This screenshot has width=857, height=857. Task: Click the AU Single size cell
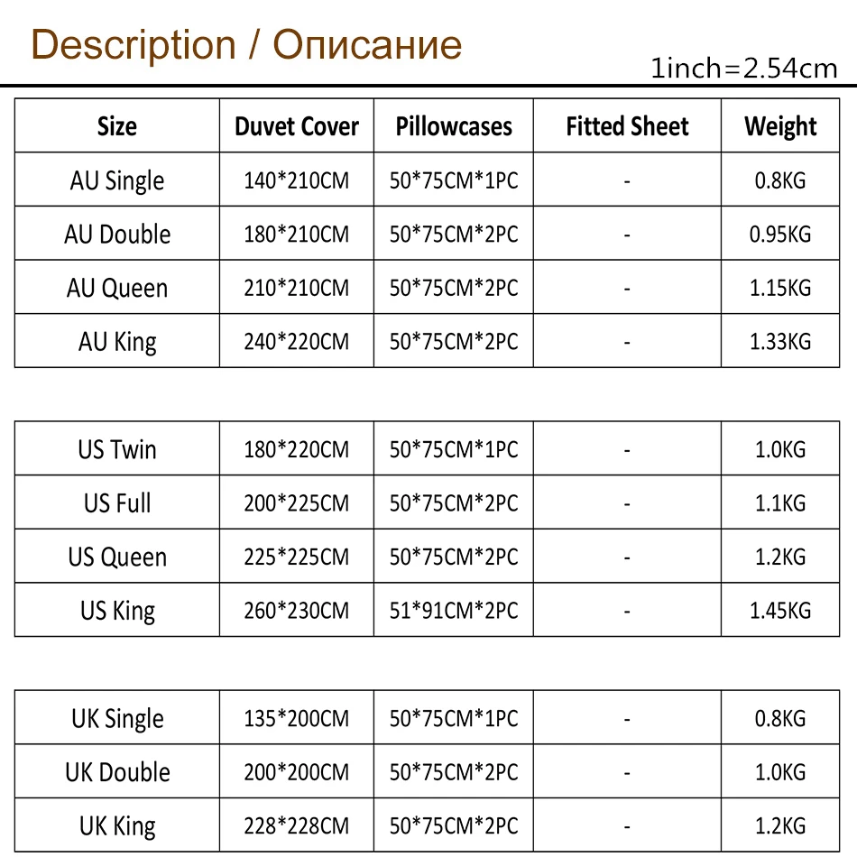pos(117,180)
